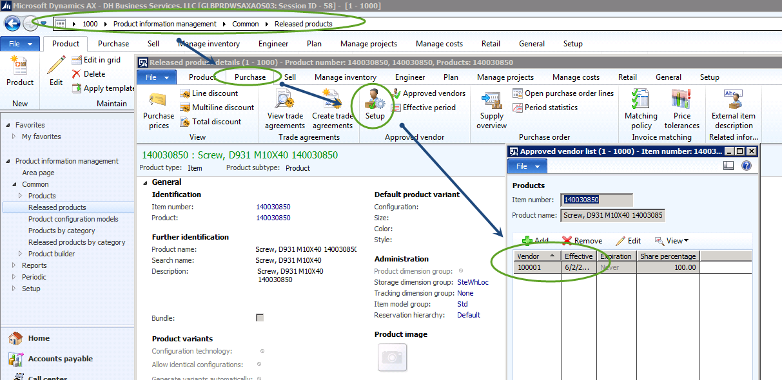This screenshot has height=380, width=782.
Task: Click Create trade agreements icon
Action: [332, 110]
